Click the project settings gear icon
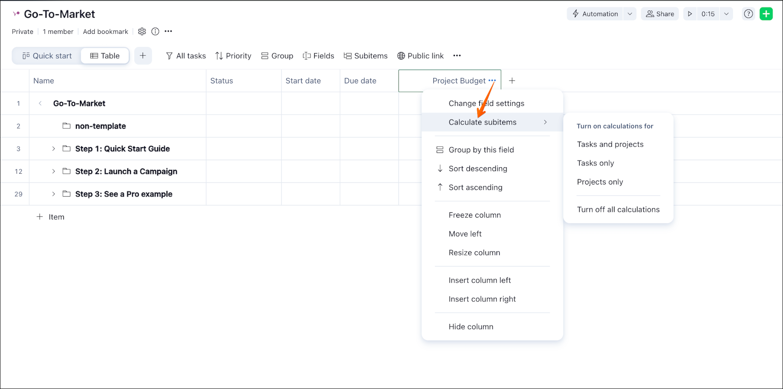 click(142, 31)
